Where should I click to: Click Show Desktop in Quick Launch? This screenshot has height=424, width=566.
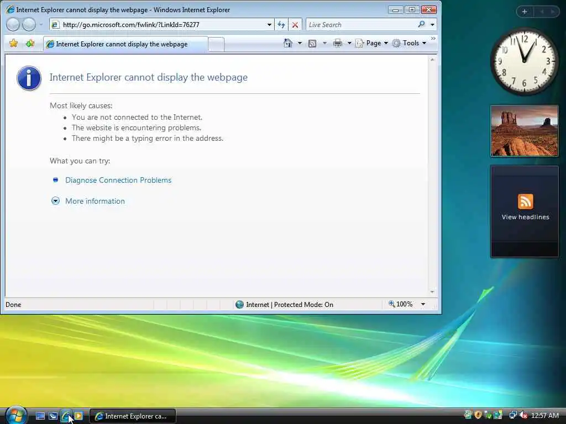click(x=40, y=416)
